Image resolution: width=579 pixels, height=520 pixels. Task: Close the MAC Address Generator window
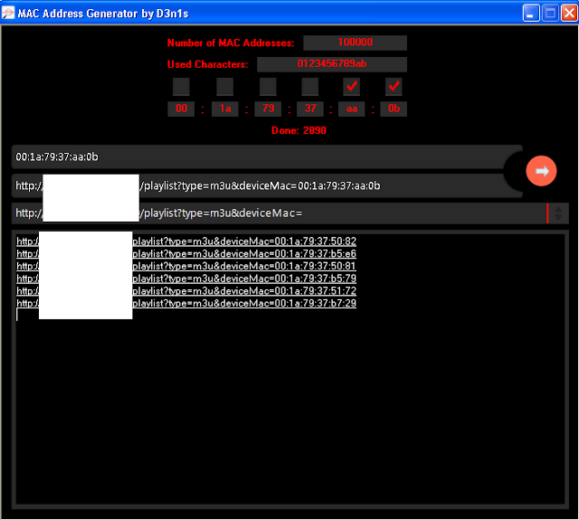[569, 14]
